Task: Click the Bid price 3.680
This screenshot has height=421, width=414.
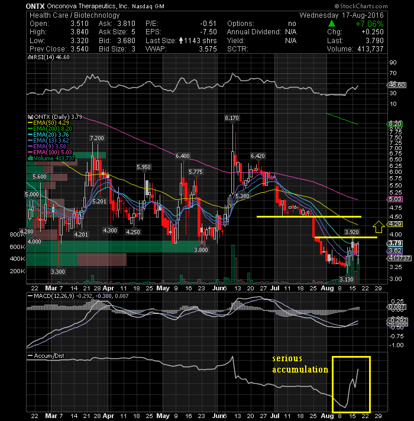Action: pyautogui.click(x=126, y=41)
